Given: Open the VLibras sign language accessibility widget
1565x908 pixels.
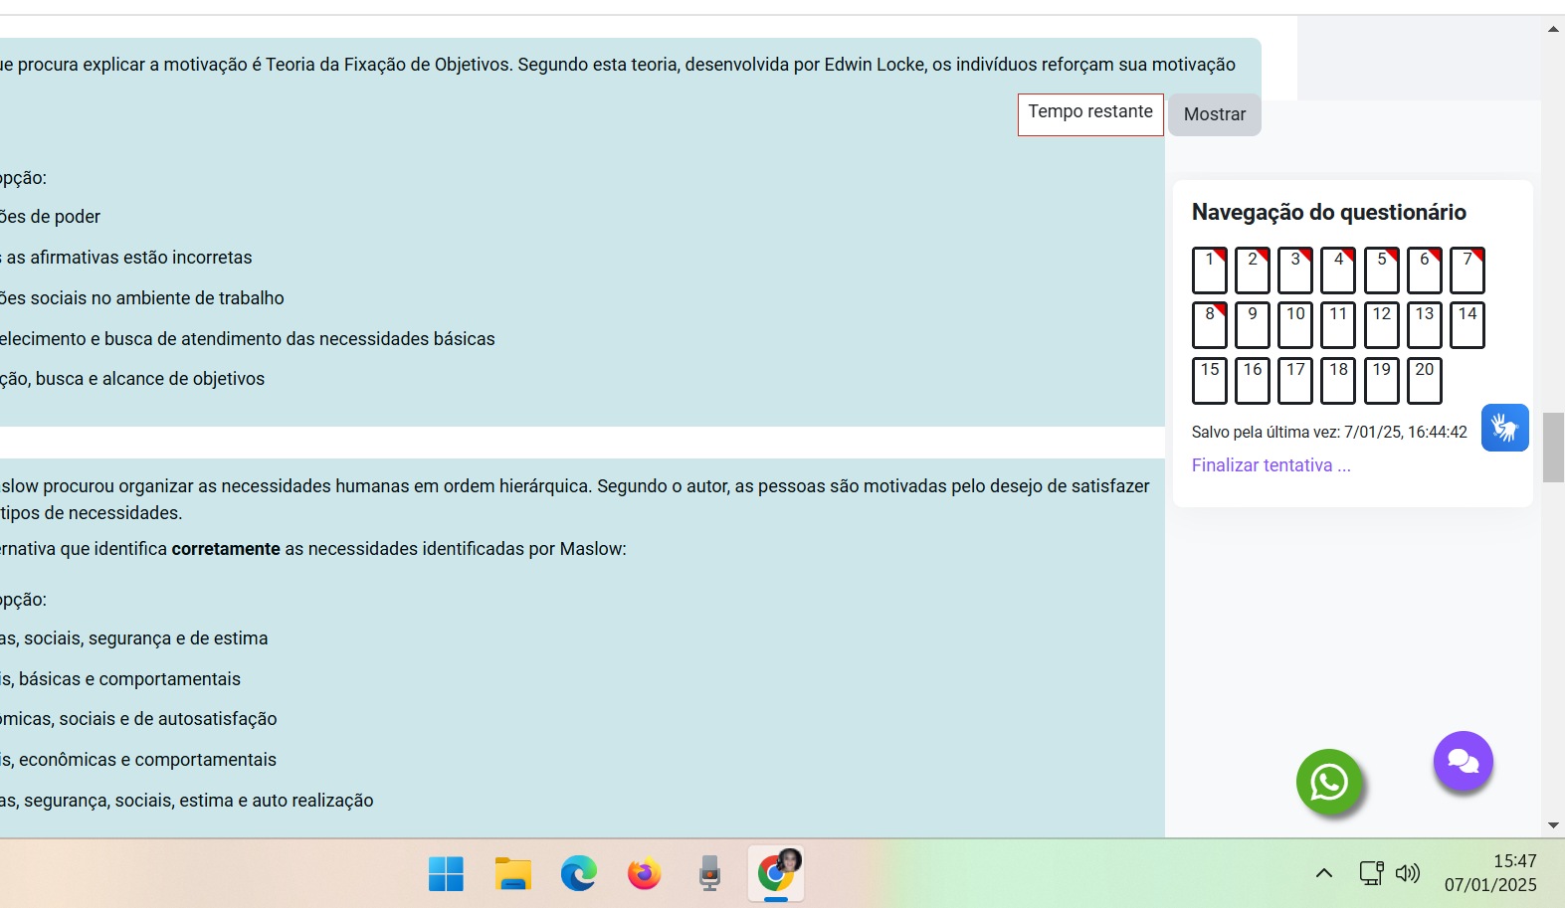Looking at the screenshot, I should pyautogui.click(x=1504, y=428).
